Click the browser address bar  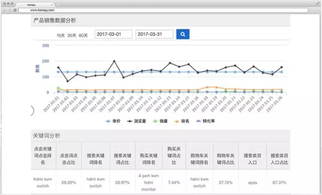click(163, 10)
